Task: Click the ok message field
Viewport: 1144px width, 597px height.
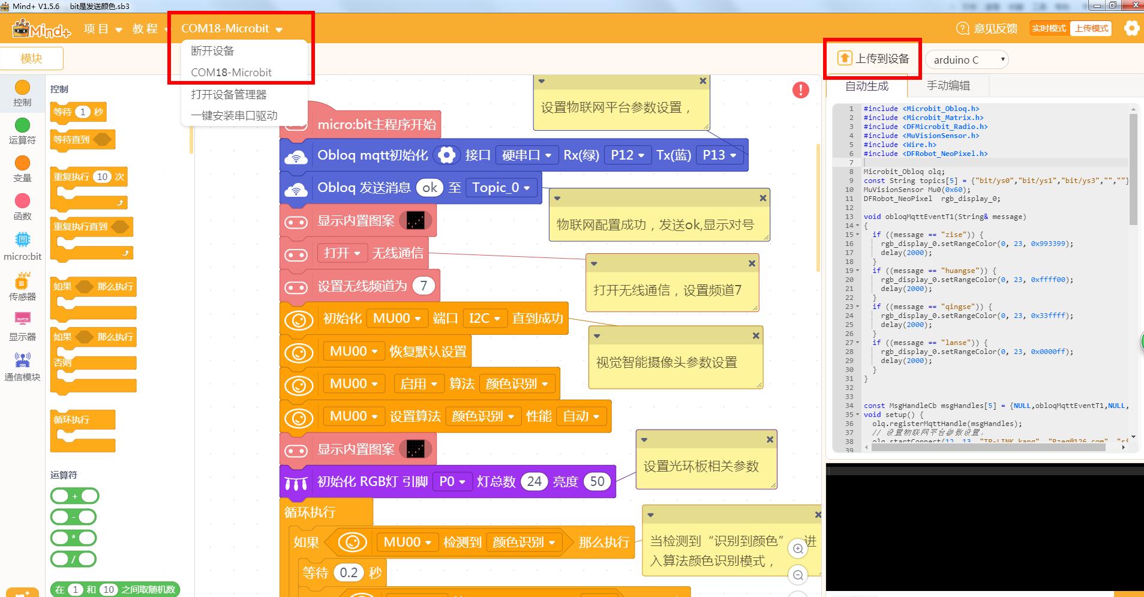Action: [x=430, y=188]
